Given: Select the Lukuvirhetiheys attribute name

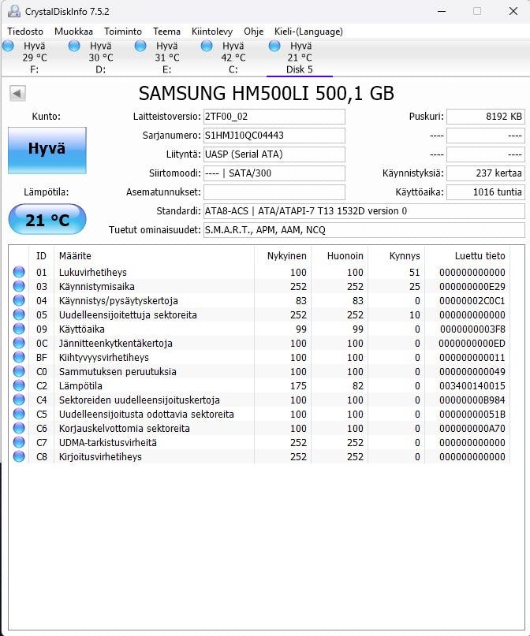Looking at the screenshot, I should pos(92,272).
